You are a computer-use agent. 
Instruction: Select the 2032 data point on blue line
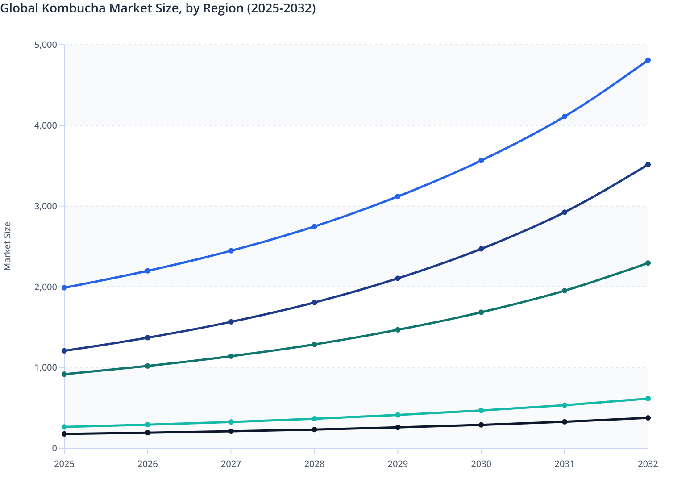(648, 59)
